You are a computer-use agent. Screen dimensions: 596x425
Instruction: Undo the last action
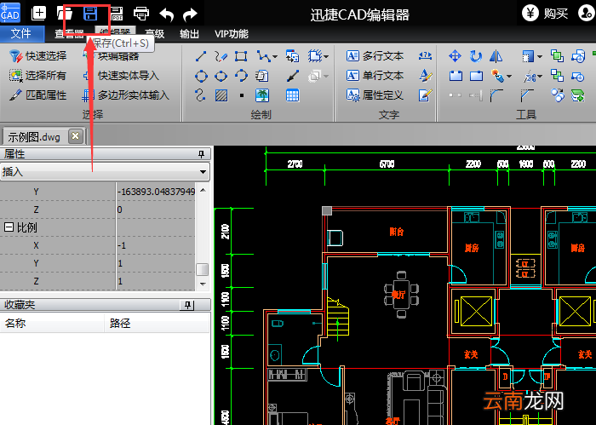tap(167, 14)
